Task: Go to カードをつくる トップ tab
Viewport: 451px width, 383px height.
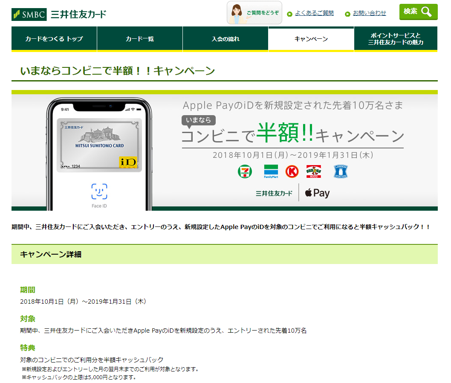Action: 54,39
